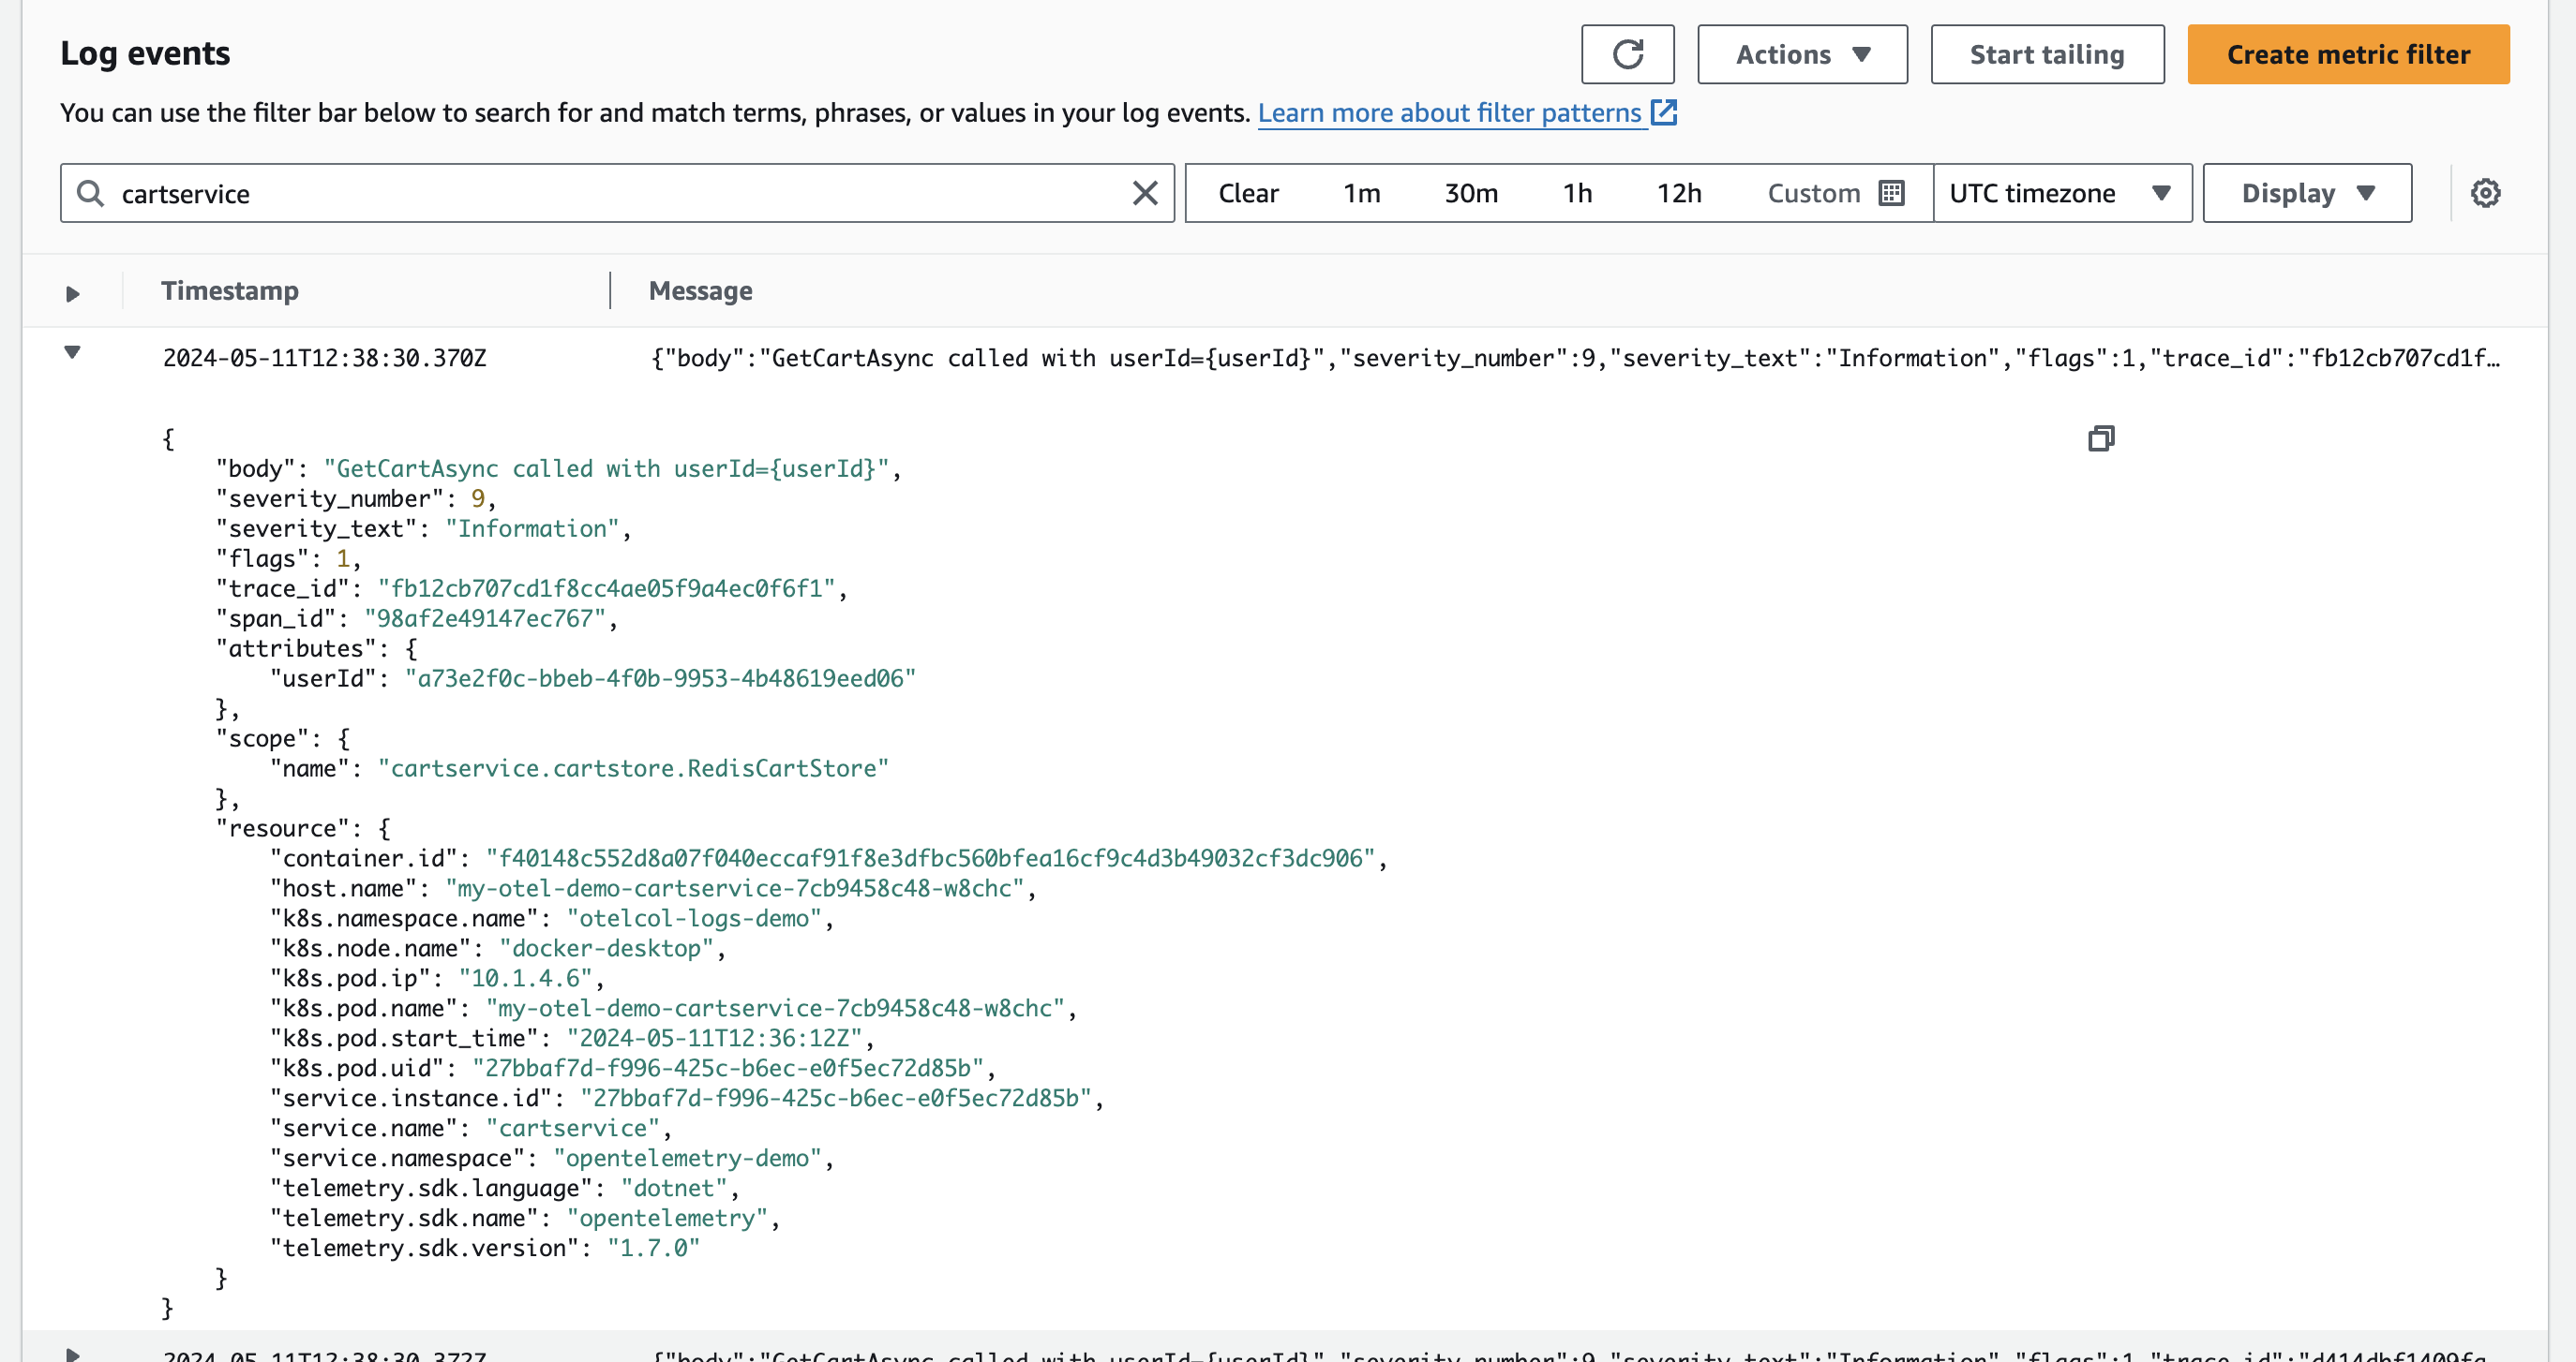Click severity_number value 9
Image resolution: width=2576 pixels, height=1362 pixels.
478,498
